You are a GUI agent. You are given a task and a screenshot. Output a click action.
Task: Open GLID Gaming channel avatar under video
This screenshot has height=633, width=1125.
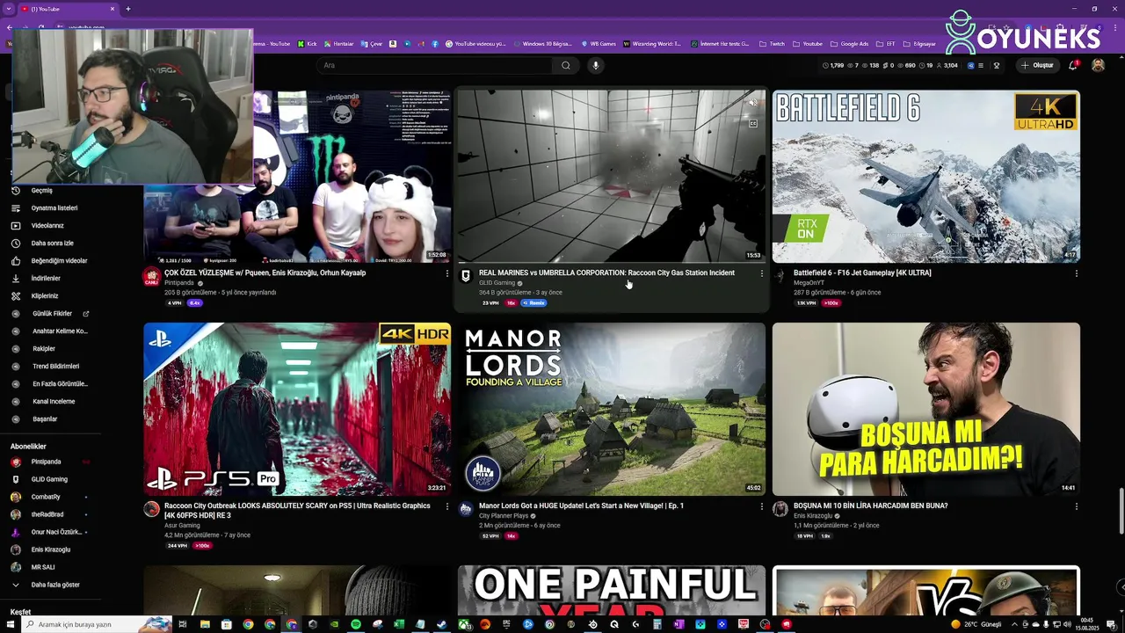[x=467, y=276]
